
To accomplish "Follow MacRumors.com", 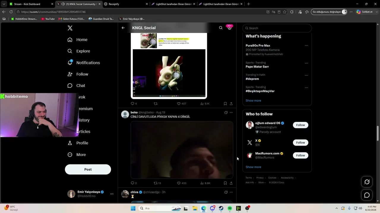I will (300, 155).
